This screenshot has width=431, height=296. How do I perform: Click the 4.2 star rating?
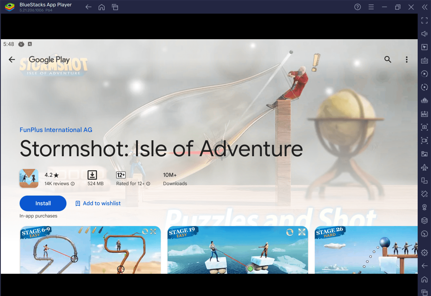click(x=52, y=175)
